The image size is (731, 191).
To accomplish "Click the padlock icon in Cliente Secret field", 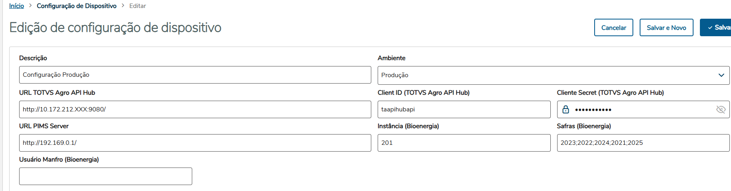I will click(x=565, y=109).
